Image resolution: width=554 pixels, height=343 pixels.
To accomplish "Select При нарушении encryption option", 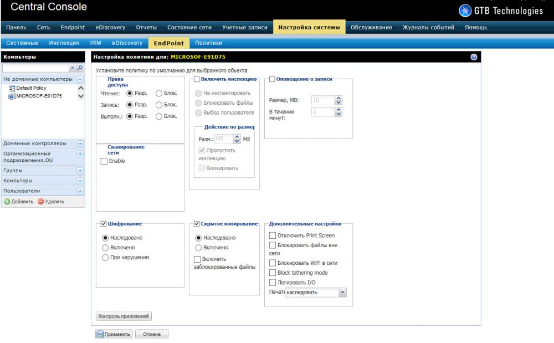I will coord(105,258).
